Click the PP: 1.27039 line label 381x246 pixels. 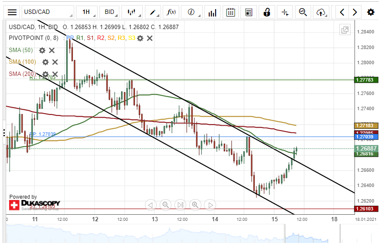point(43,134)
